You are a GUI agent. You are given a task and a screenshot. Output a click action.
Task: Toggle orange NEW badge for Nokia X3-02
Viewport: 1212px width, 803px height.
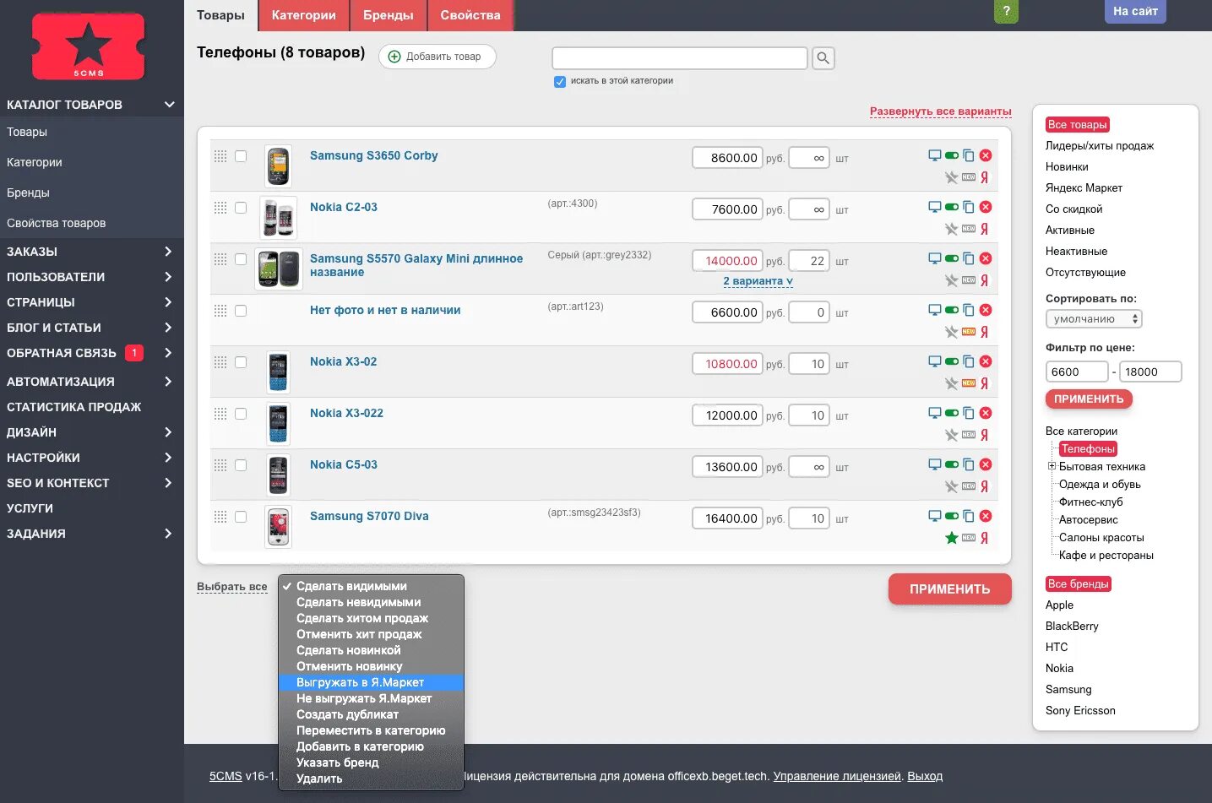pyautogui.click(x=969, y=383)
